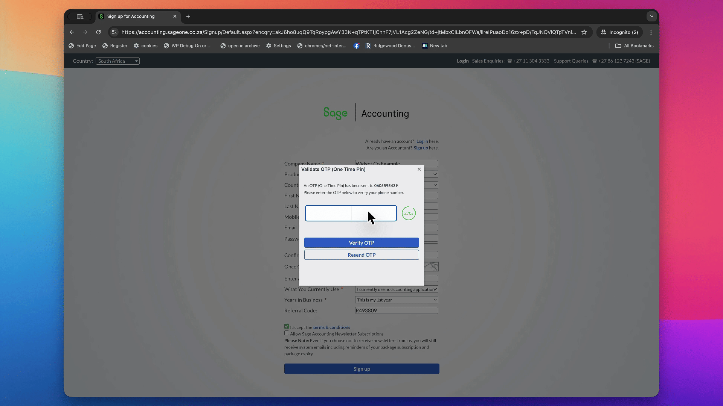
Task: Click the browser forward arrow
Action: [x=85, y=32]
